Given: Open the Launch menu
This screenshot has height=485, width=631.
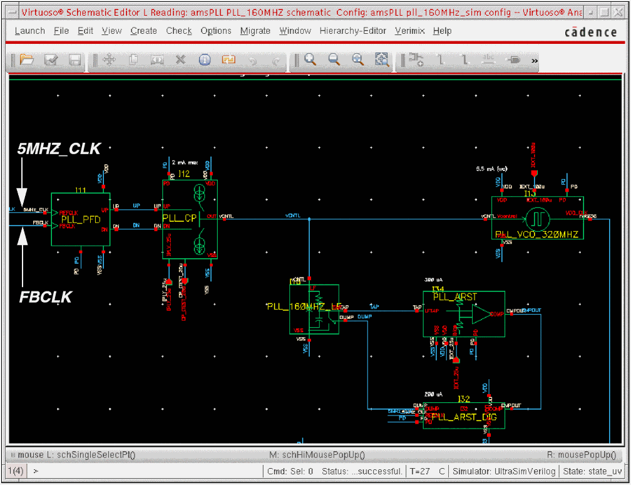Looking at the screenshot, I should point(29,31).
